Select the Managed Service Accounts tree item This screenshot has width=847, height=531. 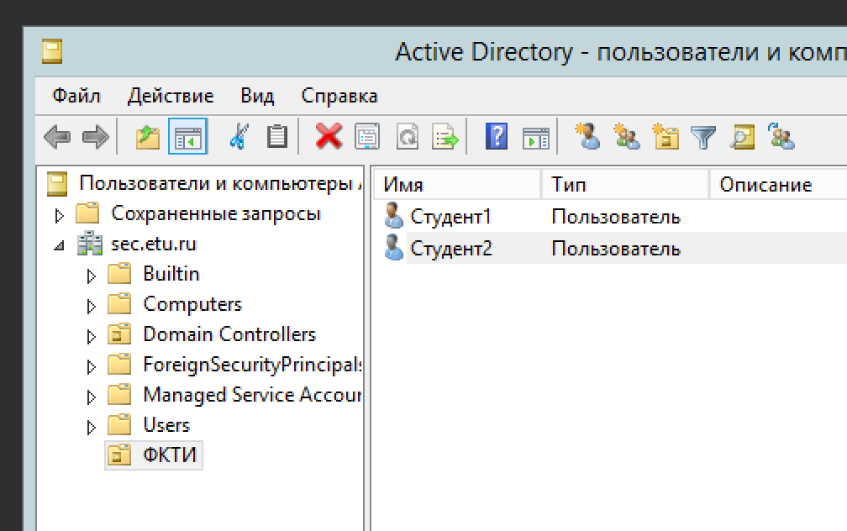[x=252, y=395]
